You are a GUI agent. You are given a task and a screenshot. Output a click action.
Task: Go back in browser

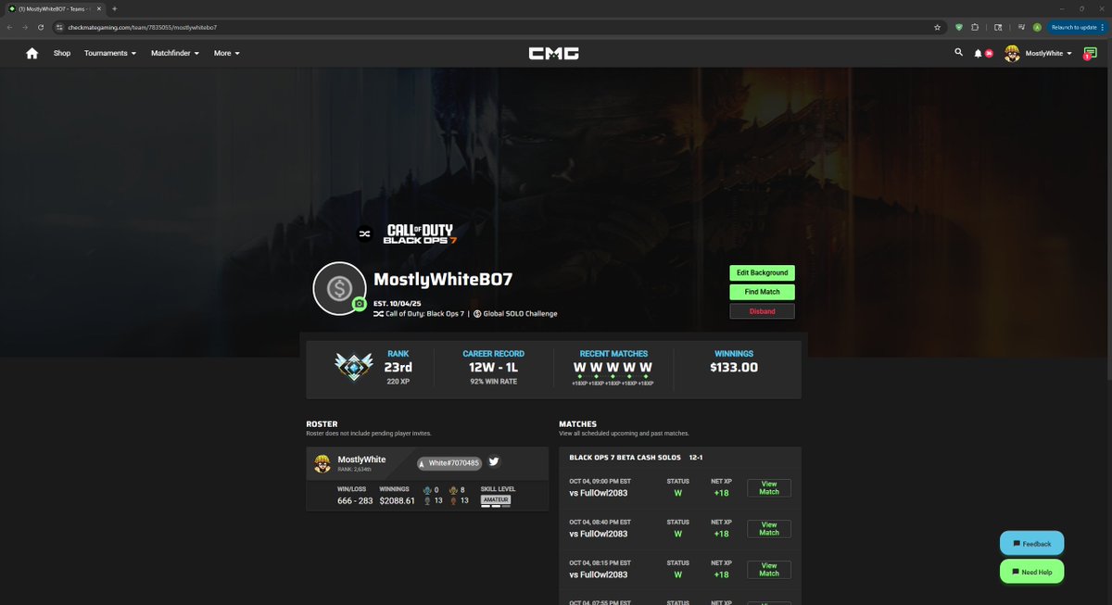[9, 27]
